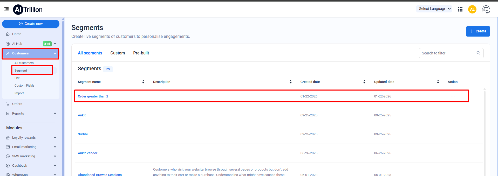The height and width of the screenshot is (176, 498).
Task: Switch to the Pre-built tab
Action: tap(141, 53)
